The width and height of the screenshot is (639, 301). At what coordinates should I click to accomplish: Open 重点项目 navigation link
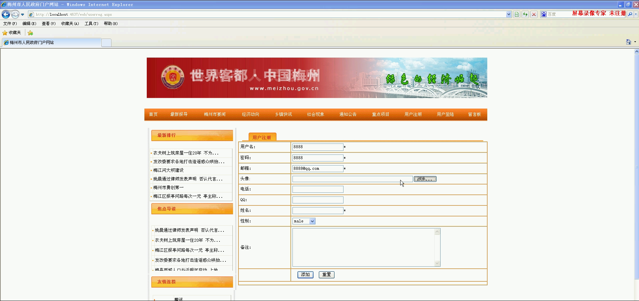[381, 114]
